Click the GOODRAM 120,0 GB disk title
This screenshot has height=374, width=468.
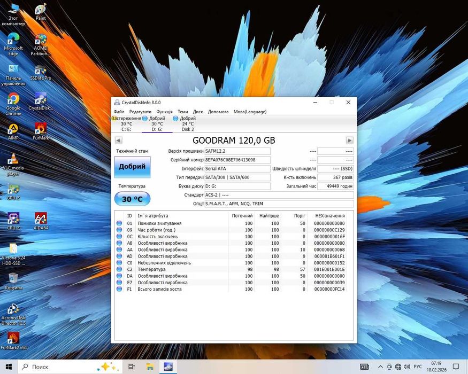tap(234, 140)
